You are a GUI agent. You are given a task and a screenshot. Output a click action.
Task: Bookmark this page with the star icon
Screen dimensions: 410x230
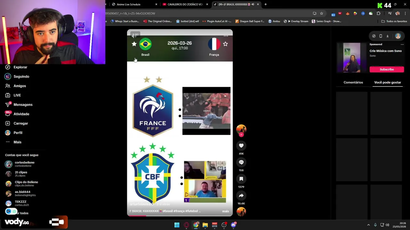(321, 13)
